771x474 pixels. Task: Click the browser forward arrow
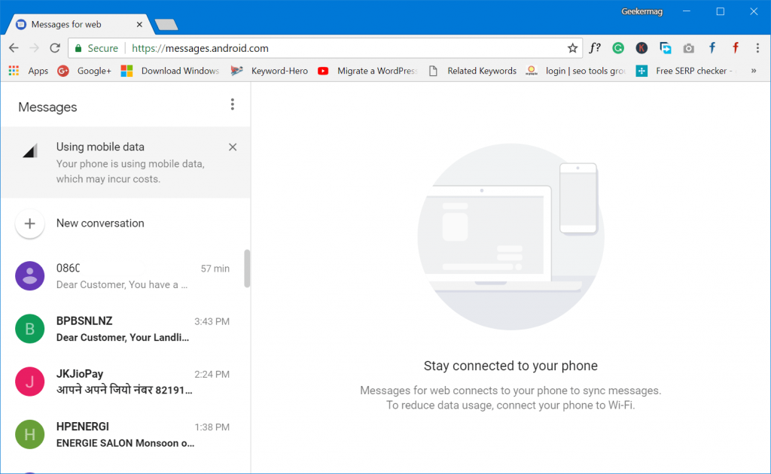[x=34, y=48]
